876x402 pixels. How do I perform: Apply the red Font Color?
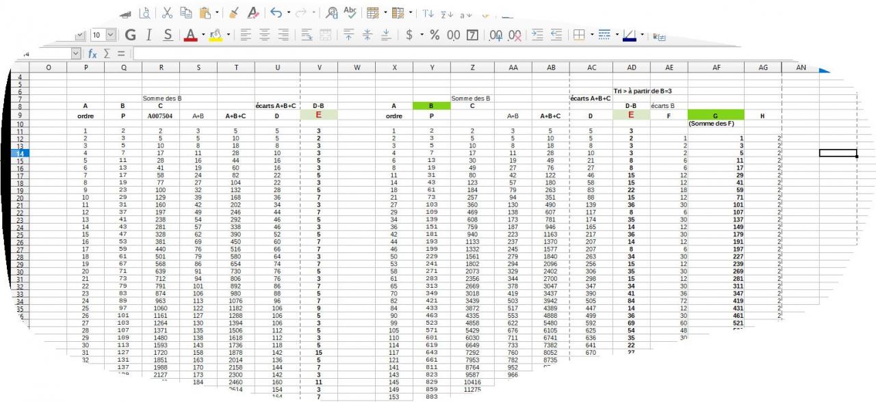(190, 34)
